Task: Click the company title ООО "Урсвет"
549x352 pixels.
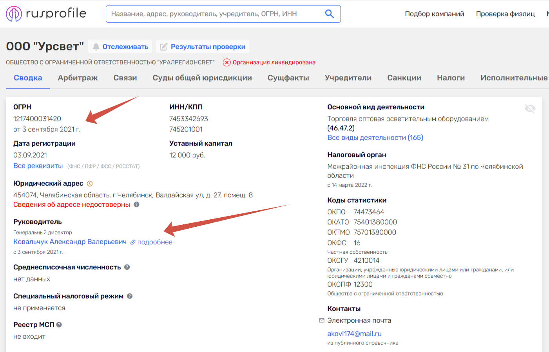Action: point(45,46)
